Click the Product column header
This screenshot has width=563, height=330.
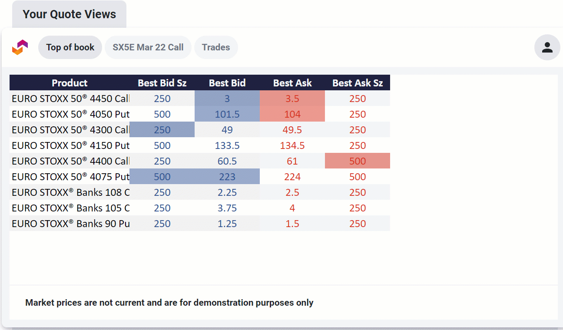[70, 82]
